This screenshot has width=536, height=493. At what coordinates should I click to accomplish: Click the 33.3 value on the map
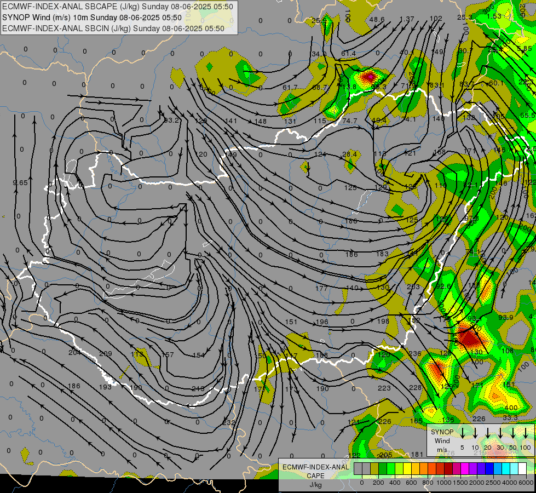point(510,417)
